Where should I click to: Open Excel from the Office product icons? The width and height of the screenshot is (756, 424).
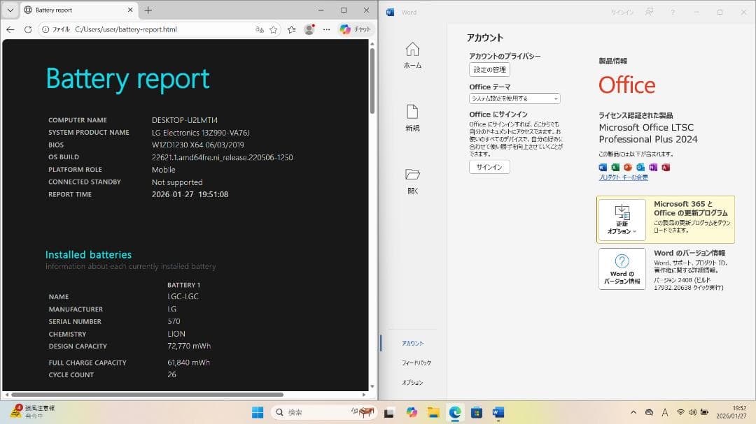pos(615,168)
